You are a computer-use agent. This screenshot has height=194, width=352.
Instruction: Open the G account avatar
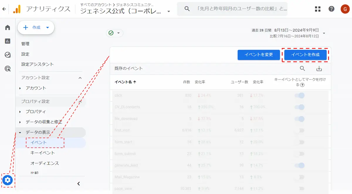click(x=345, y=9)
